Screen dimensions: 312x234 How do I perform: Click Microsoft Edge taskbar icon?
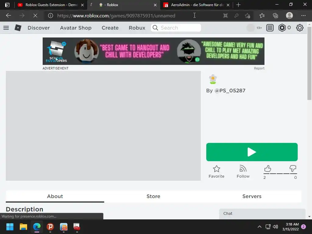coord(37,227)
